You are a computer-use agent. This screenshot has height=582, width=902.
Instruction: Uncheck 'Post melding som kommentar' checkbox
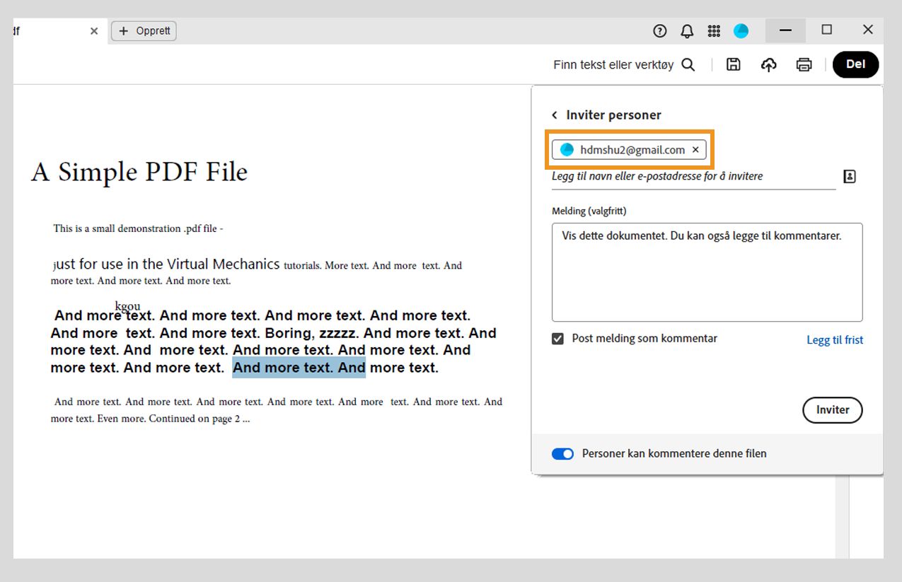[x=558, y=339]
